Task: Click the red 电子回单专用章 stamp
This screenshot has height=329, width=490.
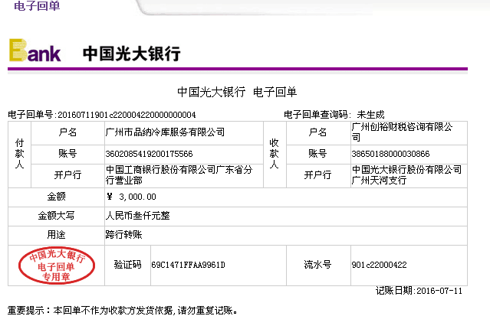Action: point(57,265)
